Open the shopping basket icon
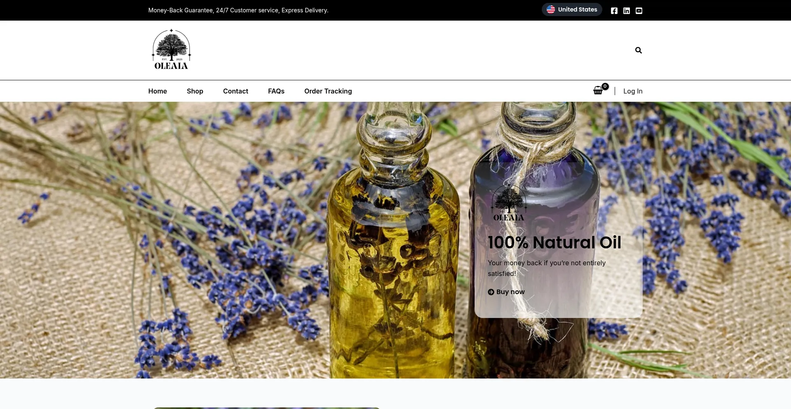Screen dimensions: 791x409 [597, 91]
